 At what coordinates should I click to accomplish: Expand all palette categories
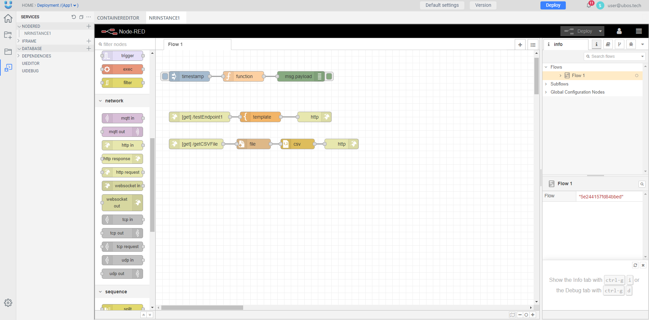[x=150, y=315]
